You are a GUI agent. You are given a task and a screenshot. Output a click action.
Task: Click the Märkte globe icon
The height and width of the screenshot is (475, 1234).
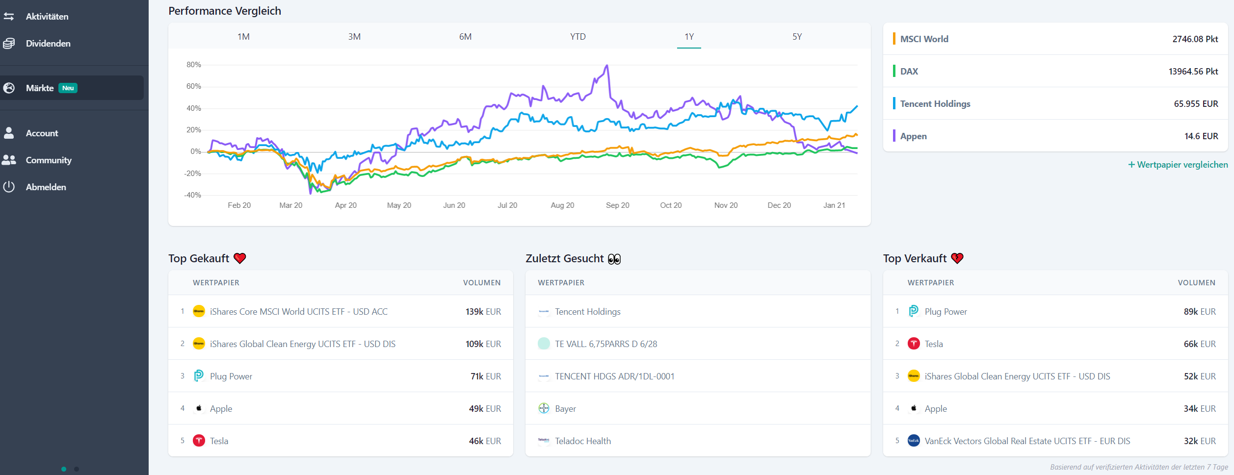tap(9, 88)
